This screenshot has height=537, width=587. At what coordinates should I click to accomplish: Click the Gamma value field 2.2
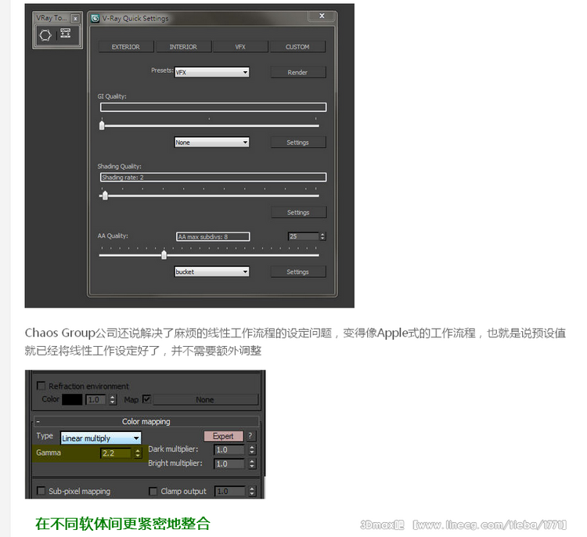[x=116, y=453]
